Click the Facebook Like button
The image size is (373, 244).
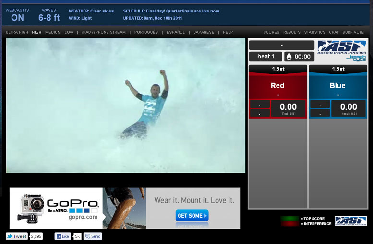coord(63,236)
